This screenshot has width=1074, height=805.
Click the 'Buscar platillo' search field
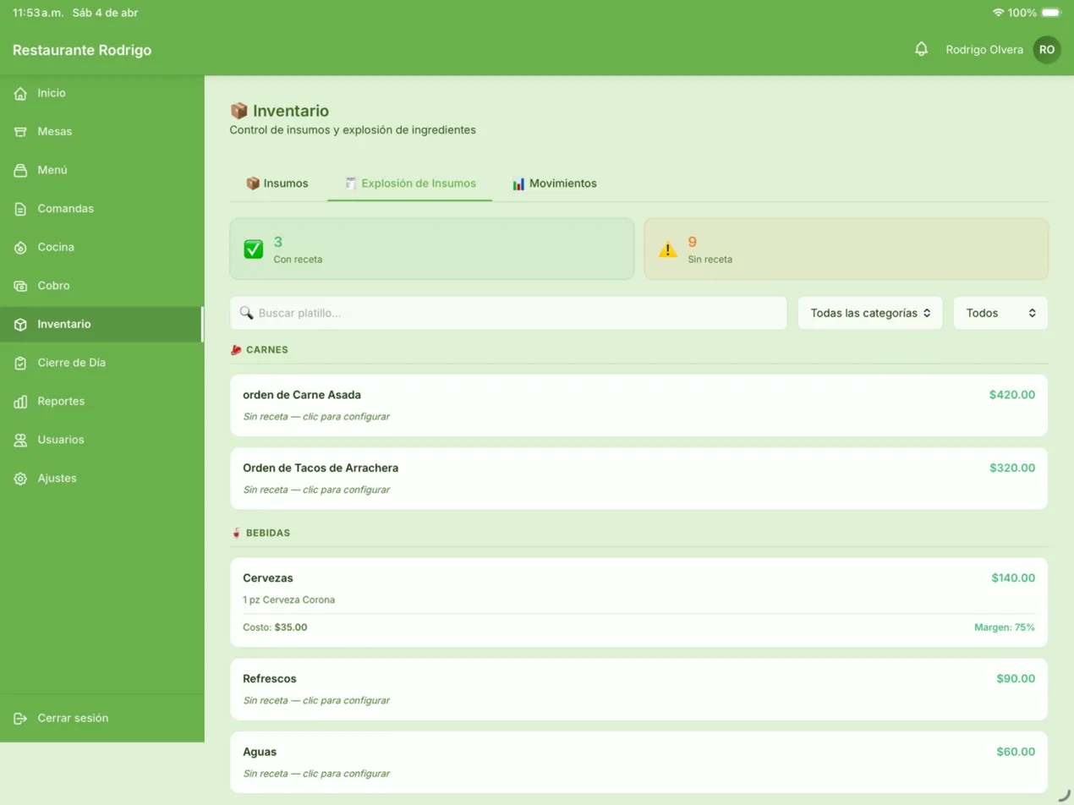pos(507,313)
